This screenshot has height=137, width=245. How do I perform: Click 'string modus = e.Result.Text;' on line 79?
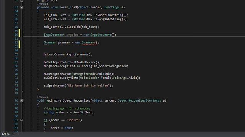69,112
